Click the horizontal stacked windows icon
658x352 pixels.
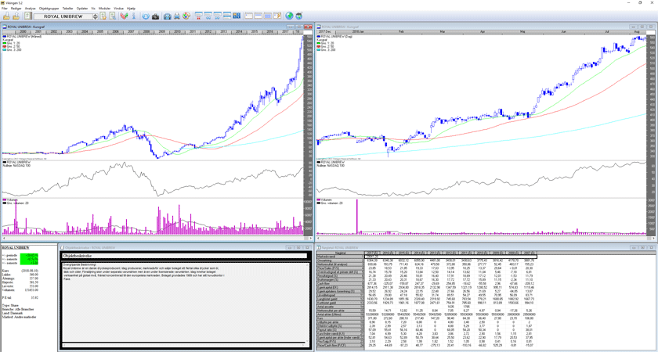click(x=227, y=16)
